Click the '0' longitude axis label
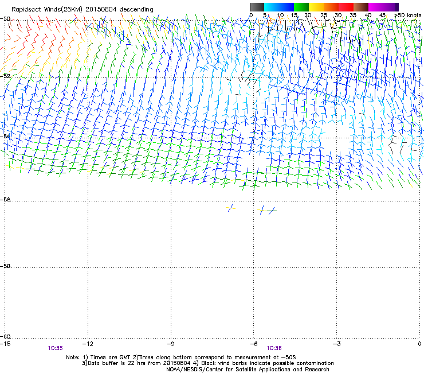The width and height of the screenshot is (424, 373). click(x=419, y=344)
